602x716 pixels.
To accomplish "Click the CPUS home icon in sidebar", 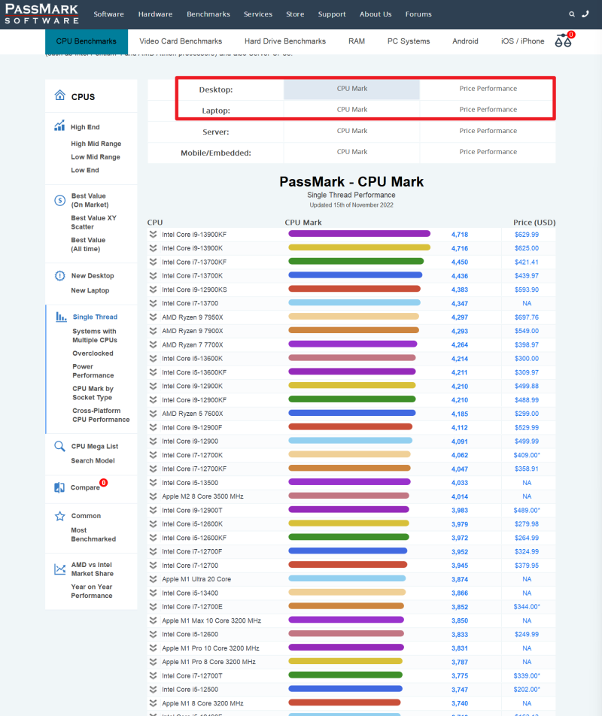I will pos(60,95).
